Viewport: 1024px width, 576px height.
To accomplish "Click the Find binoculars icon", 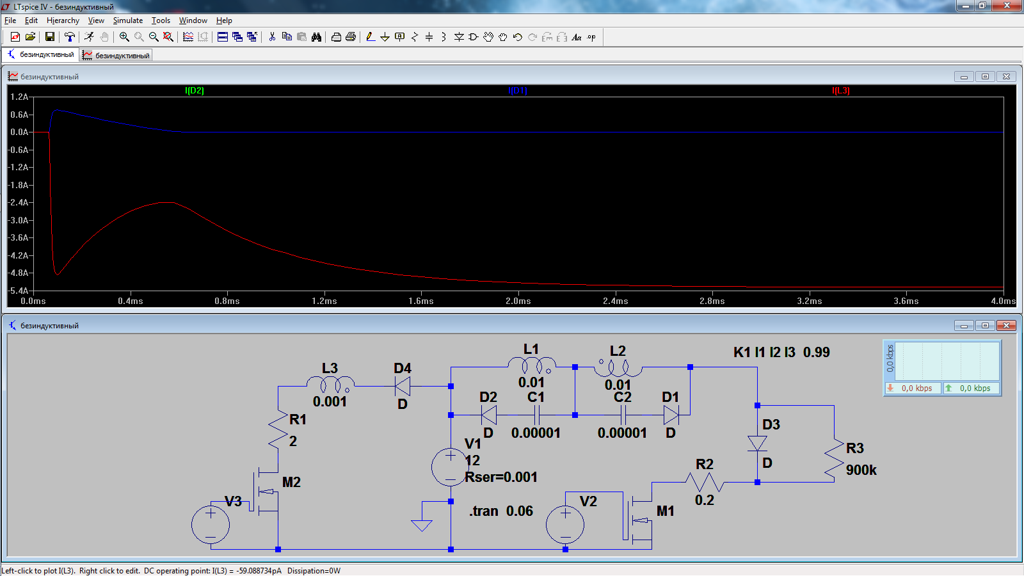I will [316, 37].
